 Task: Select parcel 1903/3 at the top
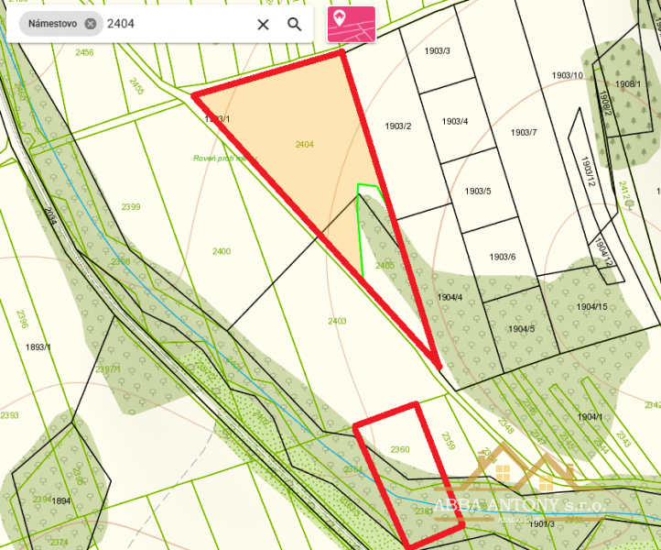pyautogui.click(x=437, y=51)
